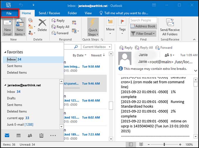Click Reply All in the reading pane
Image resolution: width=199 pixels, height=148 pixels.
tap(144, 48)
